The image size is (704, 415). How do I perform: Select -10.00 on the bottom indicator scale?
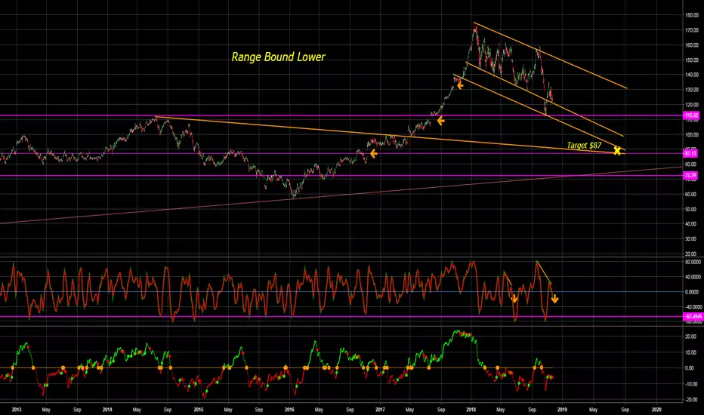click(691, 384)
